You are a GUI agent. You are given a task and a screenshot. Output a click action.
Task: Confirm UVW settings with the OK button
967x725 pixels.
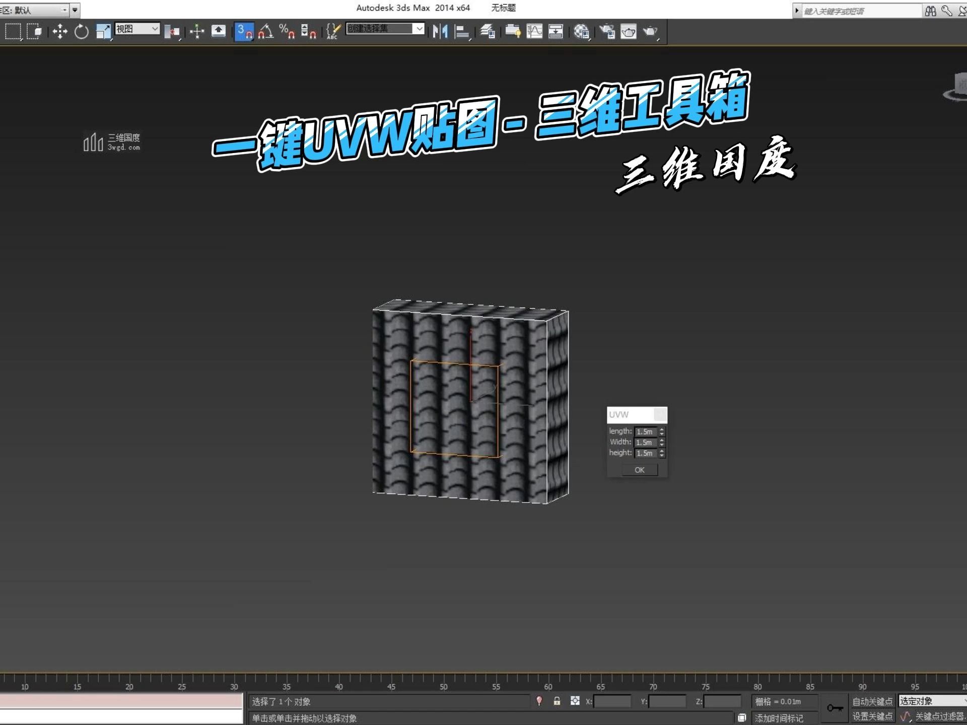[639, 469]
